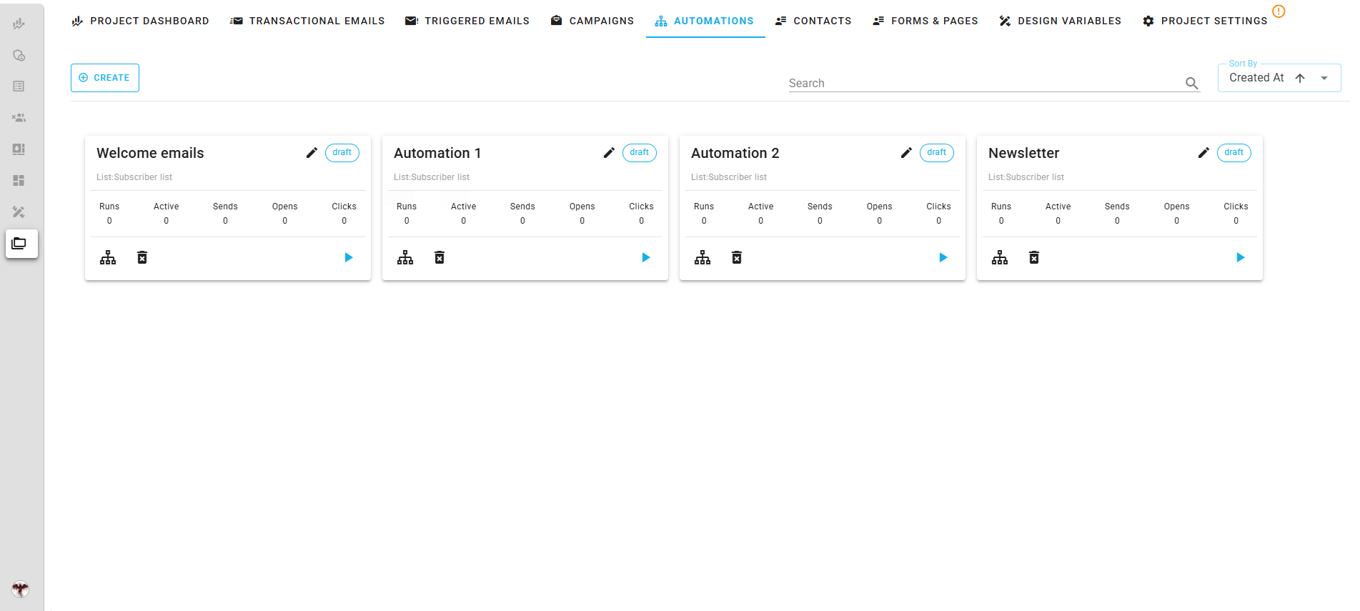Screen dimensions: 1360x611
Task: Open the contacts people icon in sidebar
Action: click(19, 118)
